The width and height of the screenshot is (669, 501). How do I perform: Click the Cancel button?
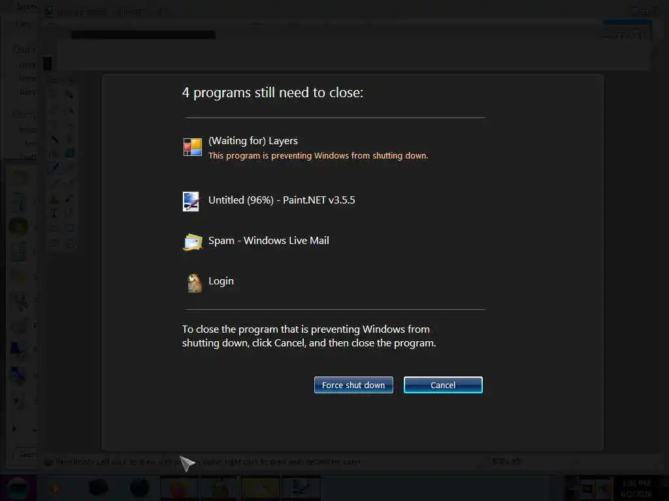[443, 385]
